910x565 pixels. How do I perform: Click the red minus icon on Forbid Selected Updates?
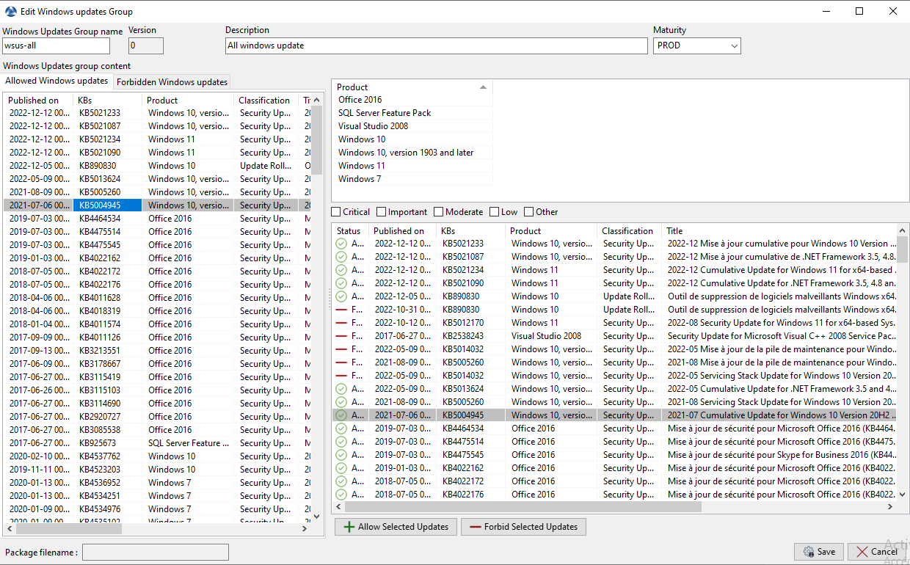coord(476,527)
